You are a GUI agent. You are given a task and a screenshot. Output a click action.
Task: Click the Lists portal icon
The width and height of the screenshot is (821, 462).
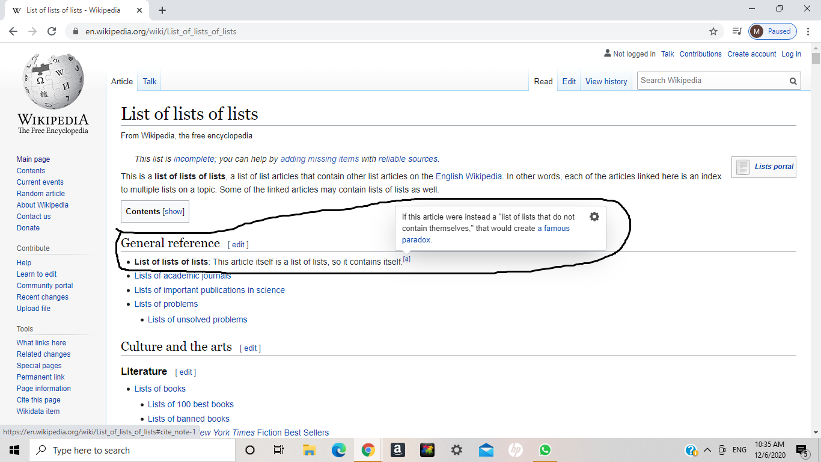[743, 167]
